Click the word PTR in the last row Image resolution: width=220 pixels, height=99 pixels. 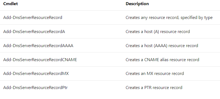148,88
